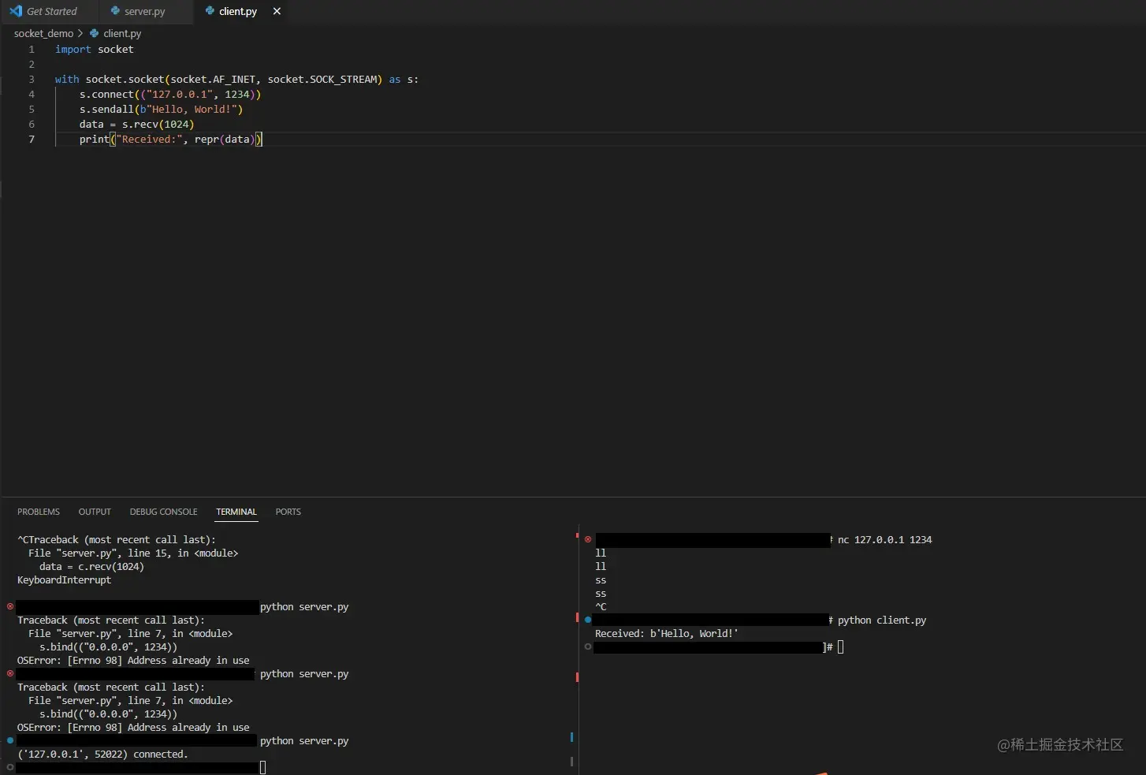Click socket_demo folder in the breadcrumb

coord(43,34)
